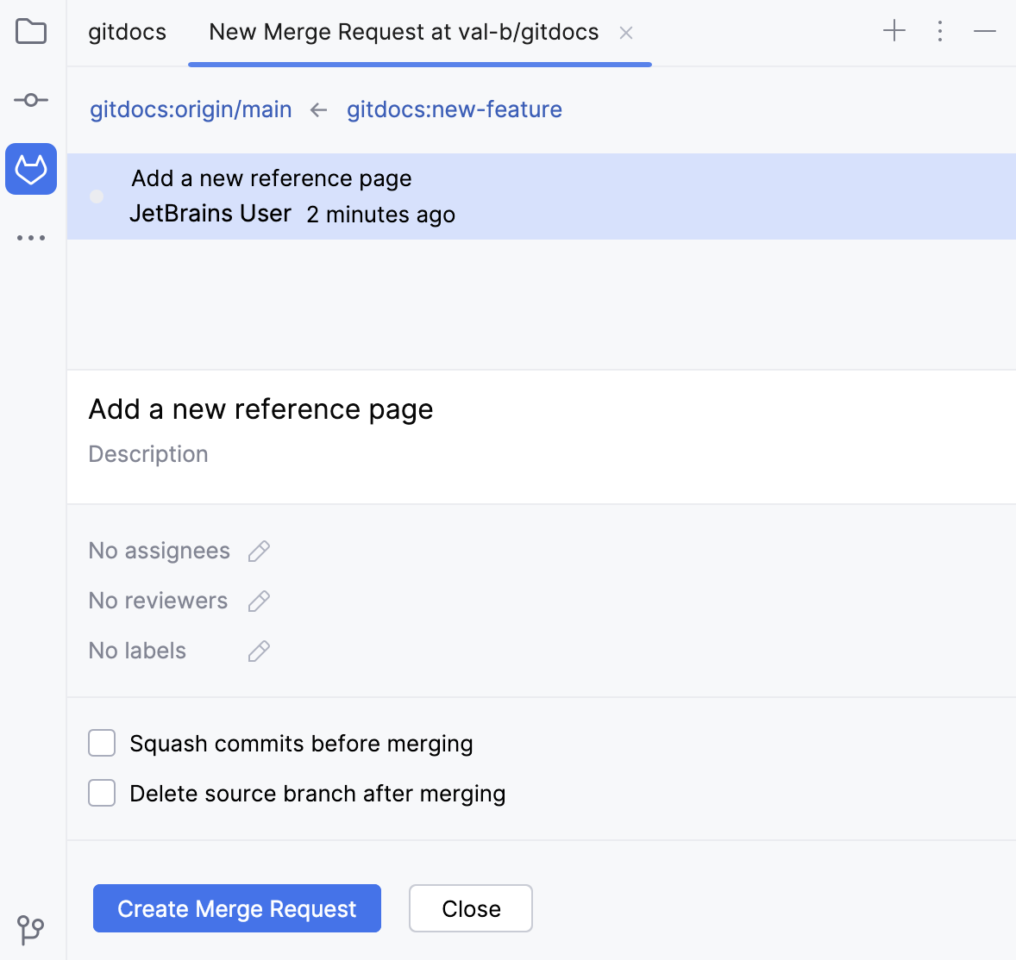Open the gitdocs:origin/main branch link
Viewport: 1016px width, 960px height.
tap(190, 109)
